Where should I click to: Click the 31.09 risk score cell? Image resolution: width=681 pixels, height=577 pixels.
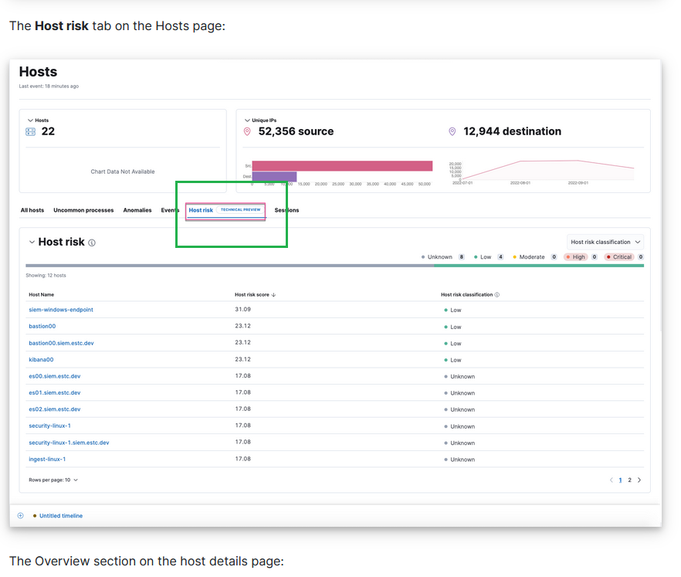point(242,309)
